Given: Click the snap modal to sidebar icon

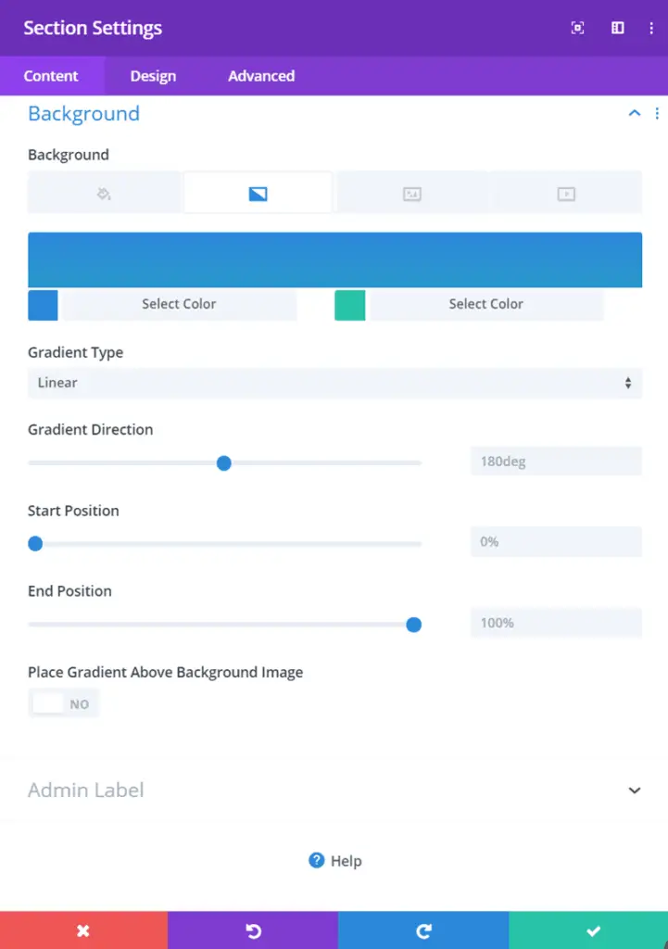Looking at the screenshot, I should coord(617,28).
